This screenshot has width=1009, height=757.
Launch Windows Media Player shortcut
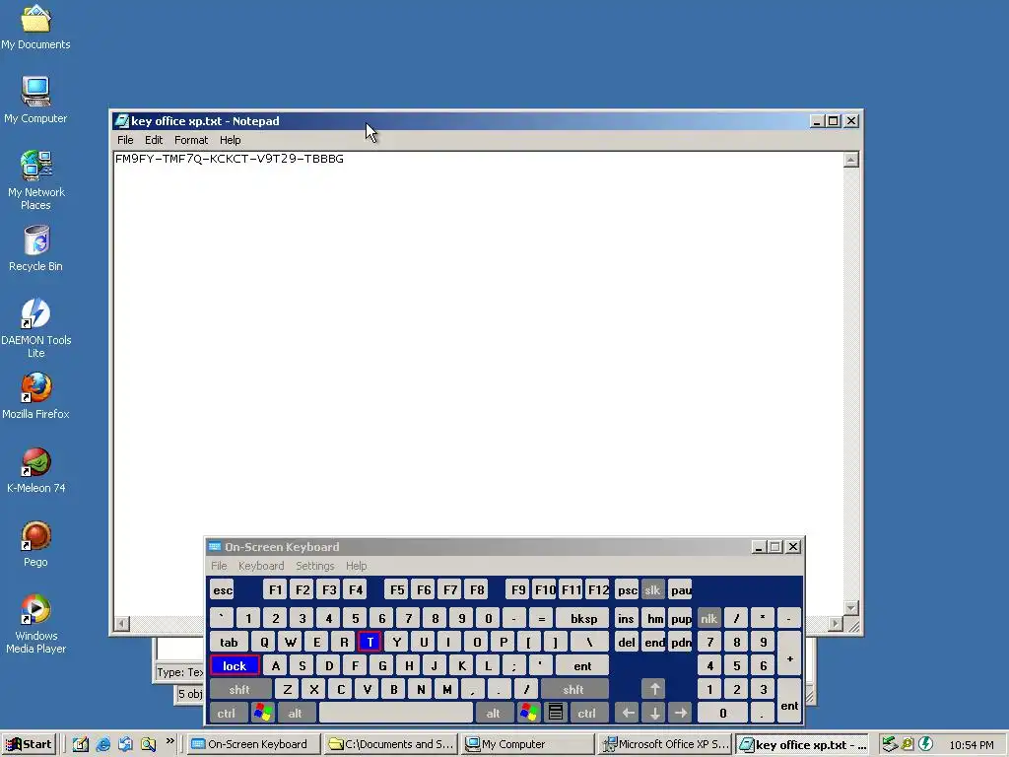coord(36,624)
